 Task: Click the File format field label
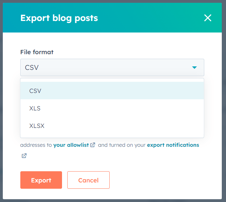[37, 52]
